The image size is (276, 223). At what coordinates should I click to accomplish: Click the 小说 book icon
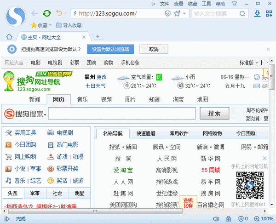click(8, 169)
